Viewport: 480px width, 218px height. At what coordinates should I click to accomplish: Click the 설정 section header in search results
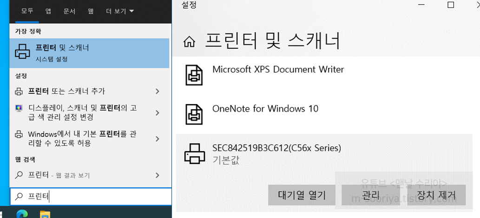pos(21,75)
